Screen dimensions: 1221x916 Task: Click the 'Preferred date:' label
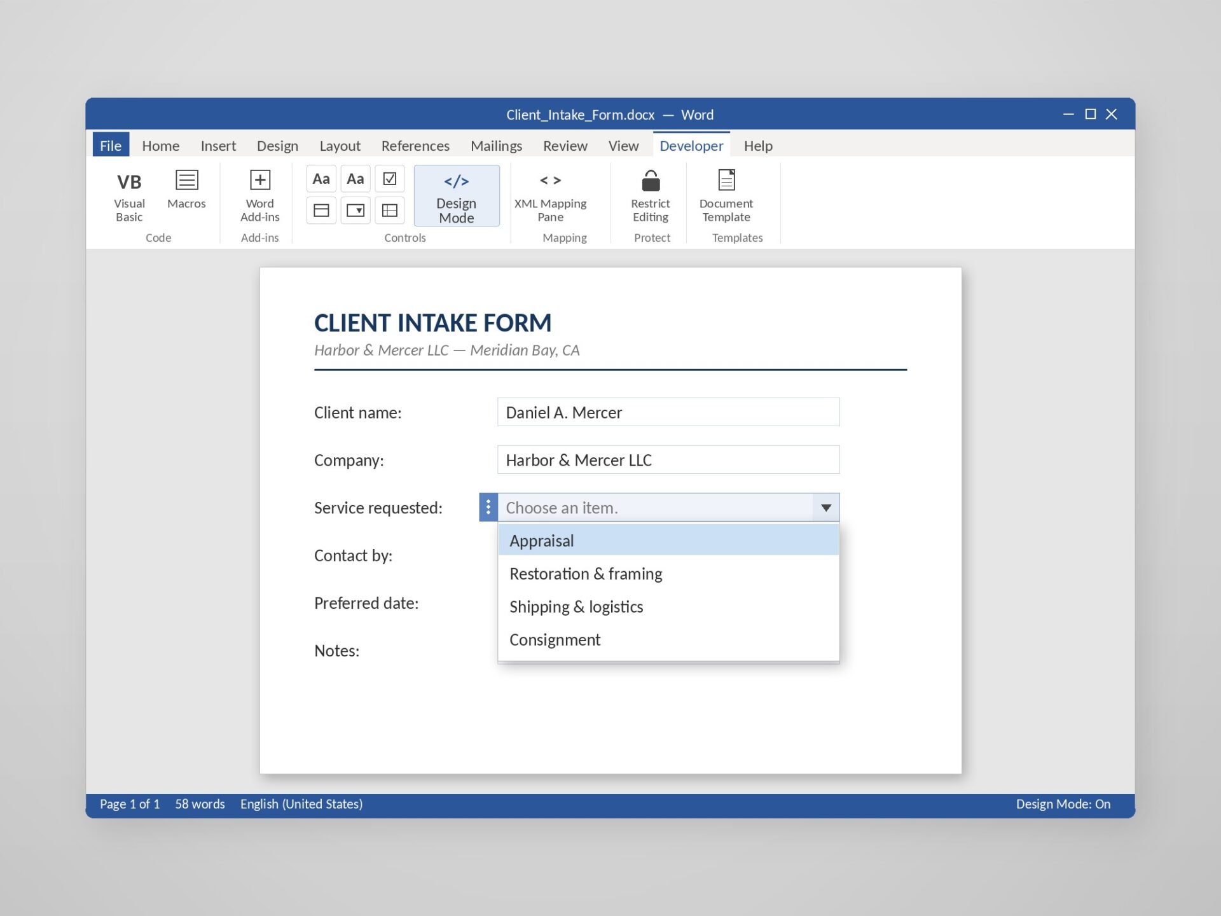(366, 603)
